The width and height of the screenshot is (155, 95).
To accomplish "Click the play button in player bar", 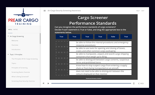I will pos(48,83).
